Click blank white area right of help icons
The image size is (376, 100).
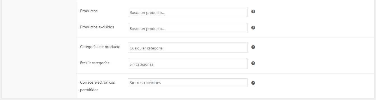coord(314,50)
